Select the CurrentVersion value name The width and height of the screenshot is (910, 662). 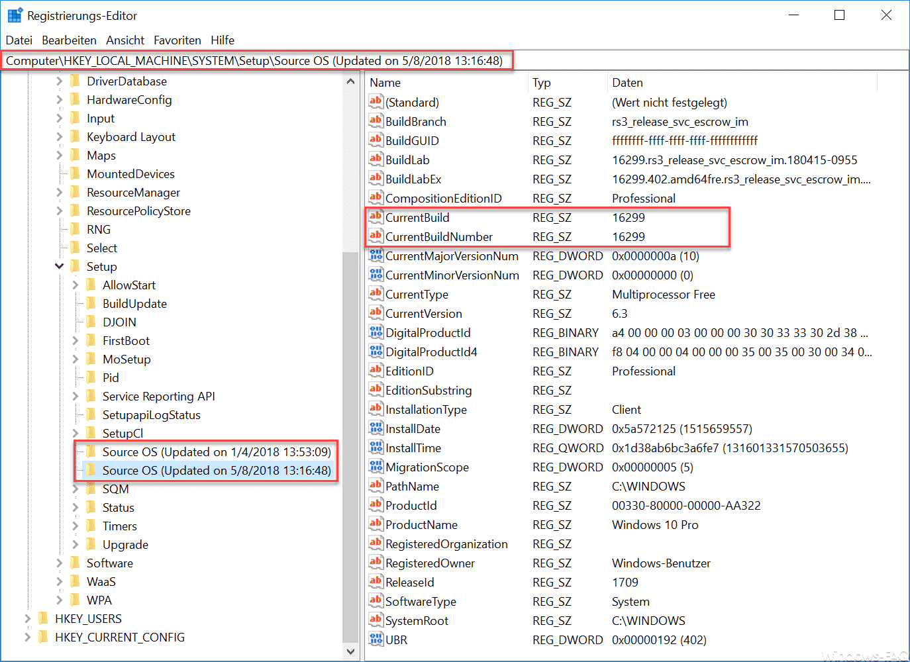pyautogui.click(x=424, y=313)
